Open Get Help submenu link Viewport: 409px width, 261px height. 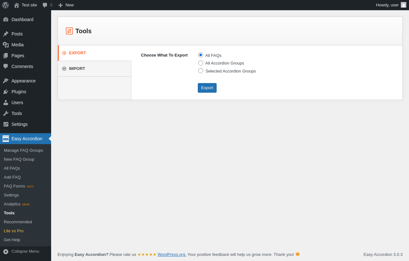tap(12, 240)
